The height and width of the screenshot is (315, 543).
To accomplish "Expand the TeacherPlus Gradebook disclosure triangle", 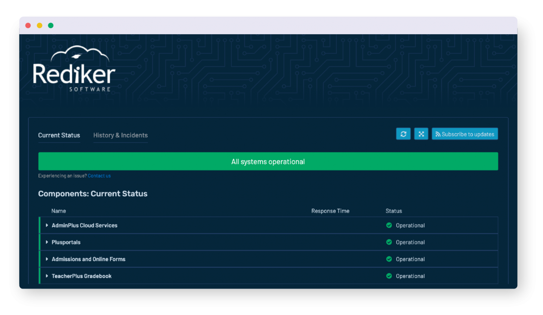I will (x=47, y=276).
